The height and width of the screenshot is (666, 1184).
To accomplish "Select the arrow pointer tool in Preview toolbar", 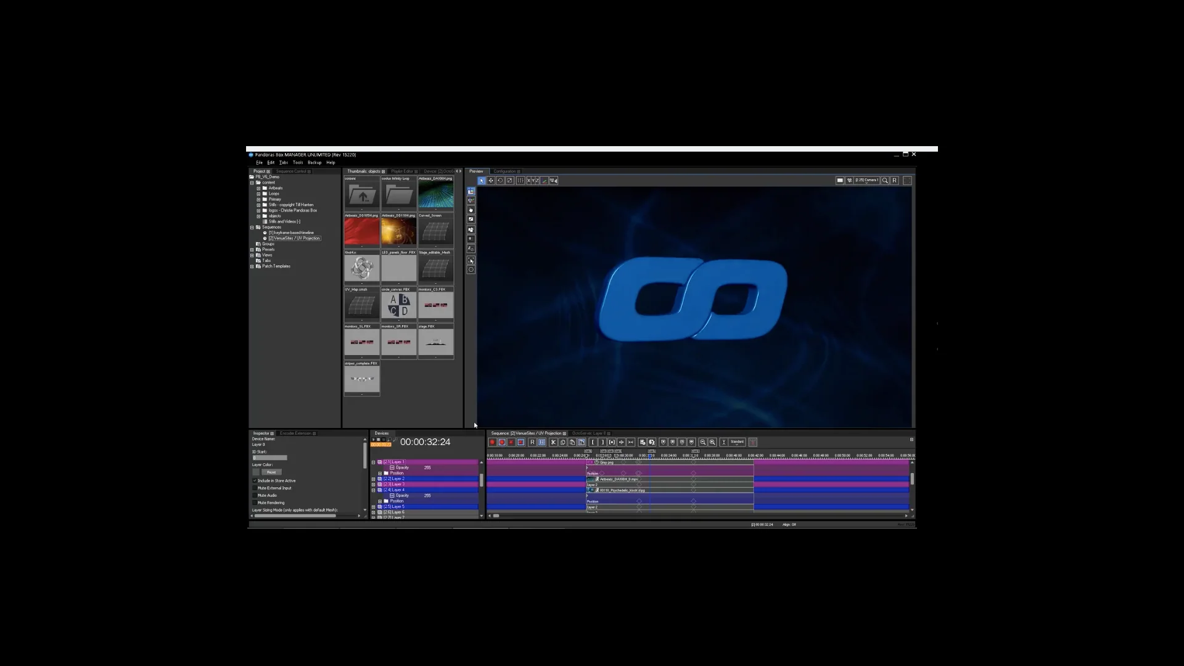I will [482, 181].
